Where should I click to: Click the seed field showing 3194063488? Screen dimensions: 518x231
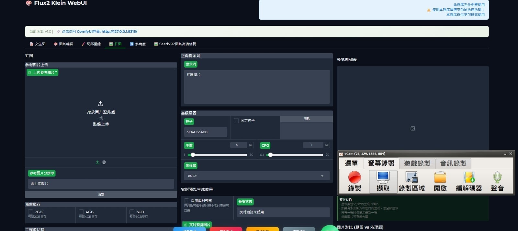[206, 132]
